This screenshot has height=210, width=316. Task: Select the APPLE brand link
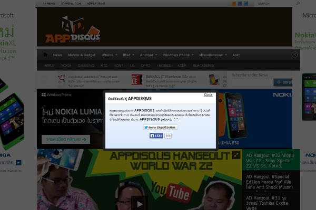(49, 66)
